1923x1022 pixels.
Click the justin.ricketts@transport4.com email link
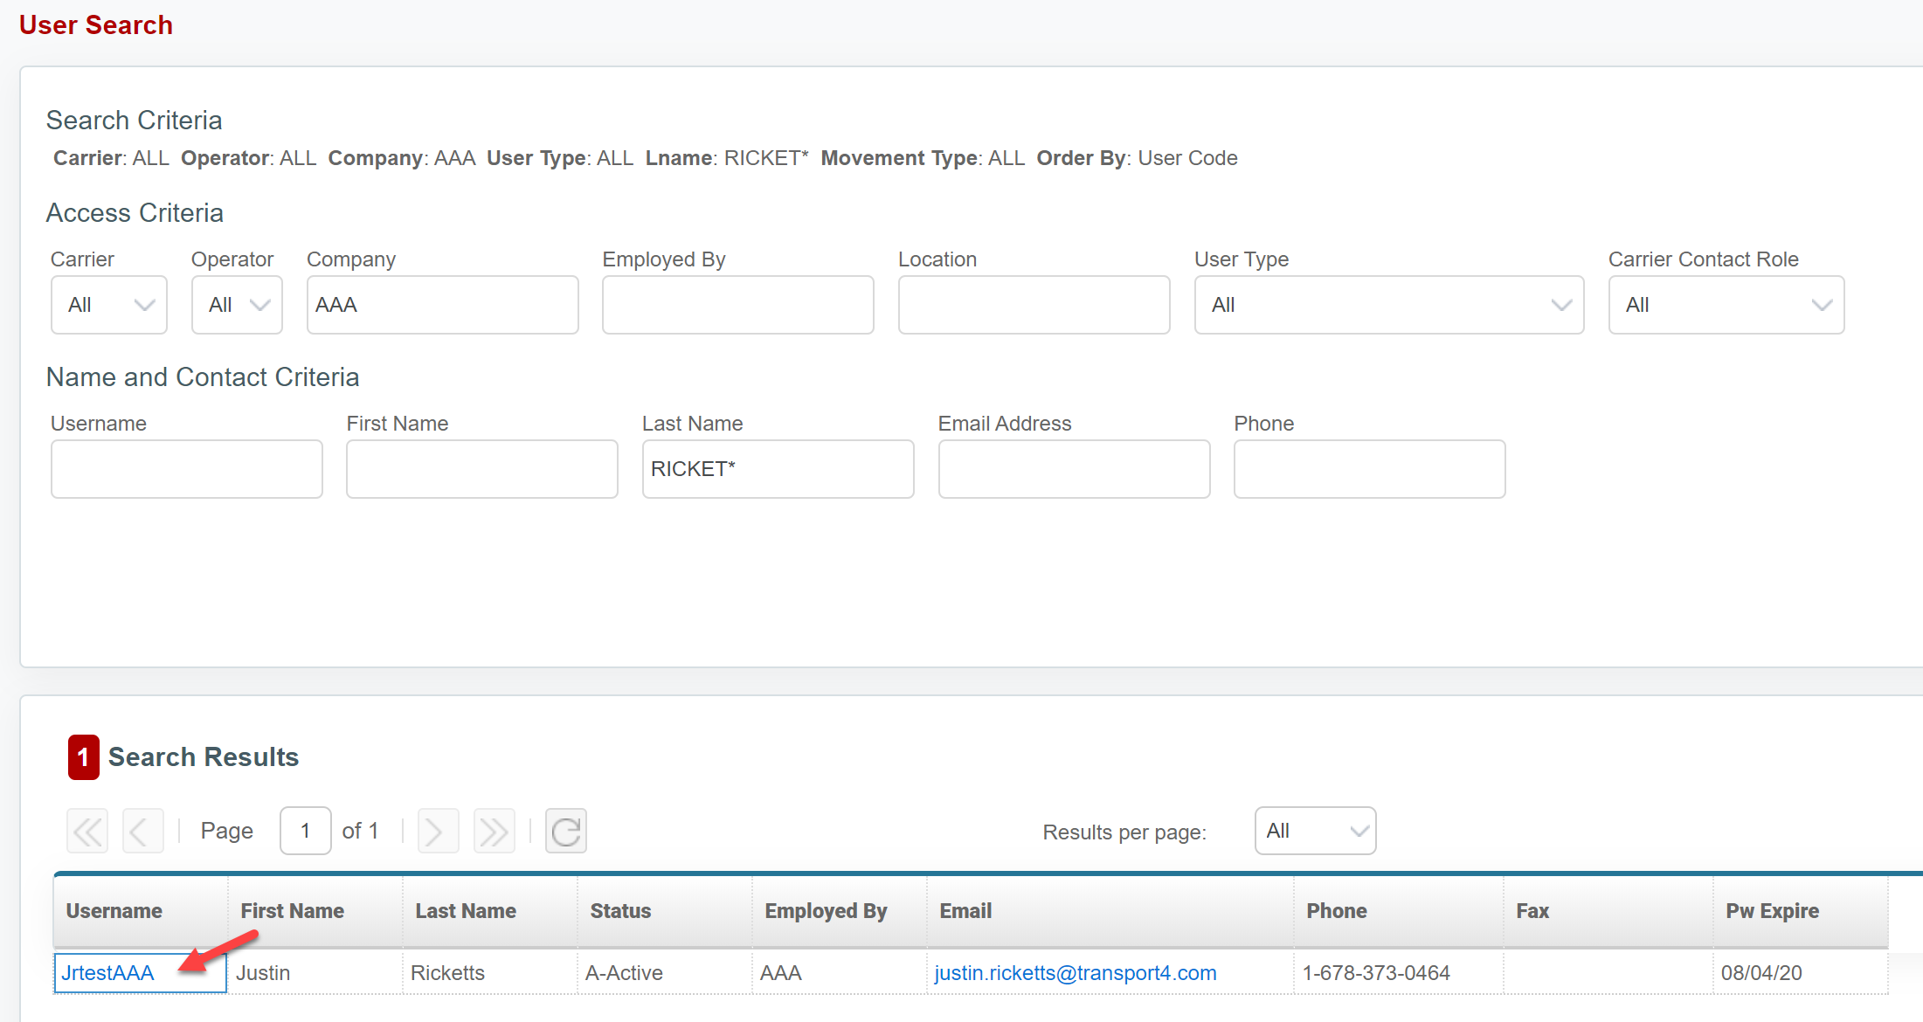[1075, 973]
